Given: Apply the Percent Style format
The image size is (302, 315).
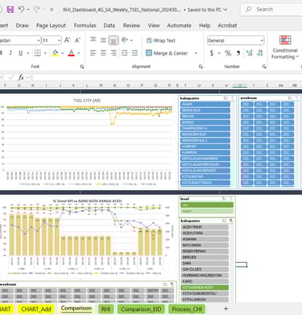Looking at the screenshot, I should 228,53.
